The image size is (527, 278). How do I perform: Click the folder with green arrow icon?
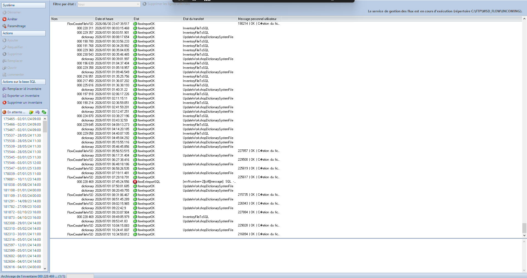tap(31, 112)
